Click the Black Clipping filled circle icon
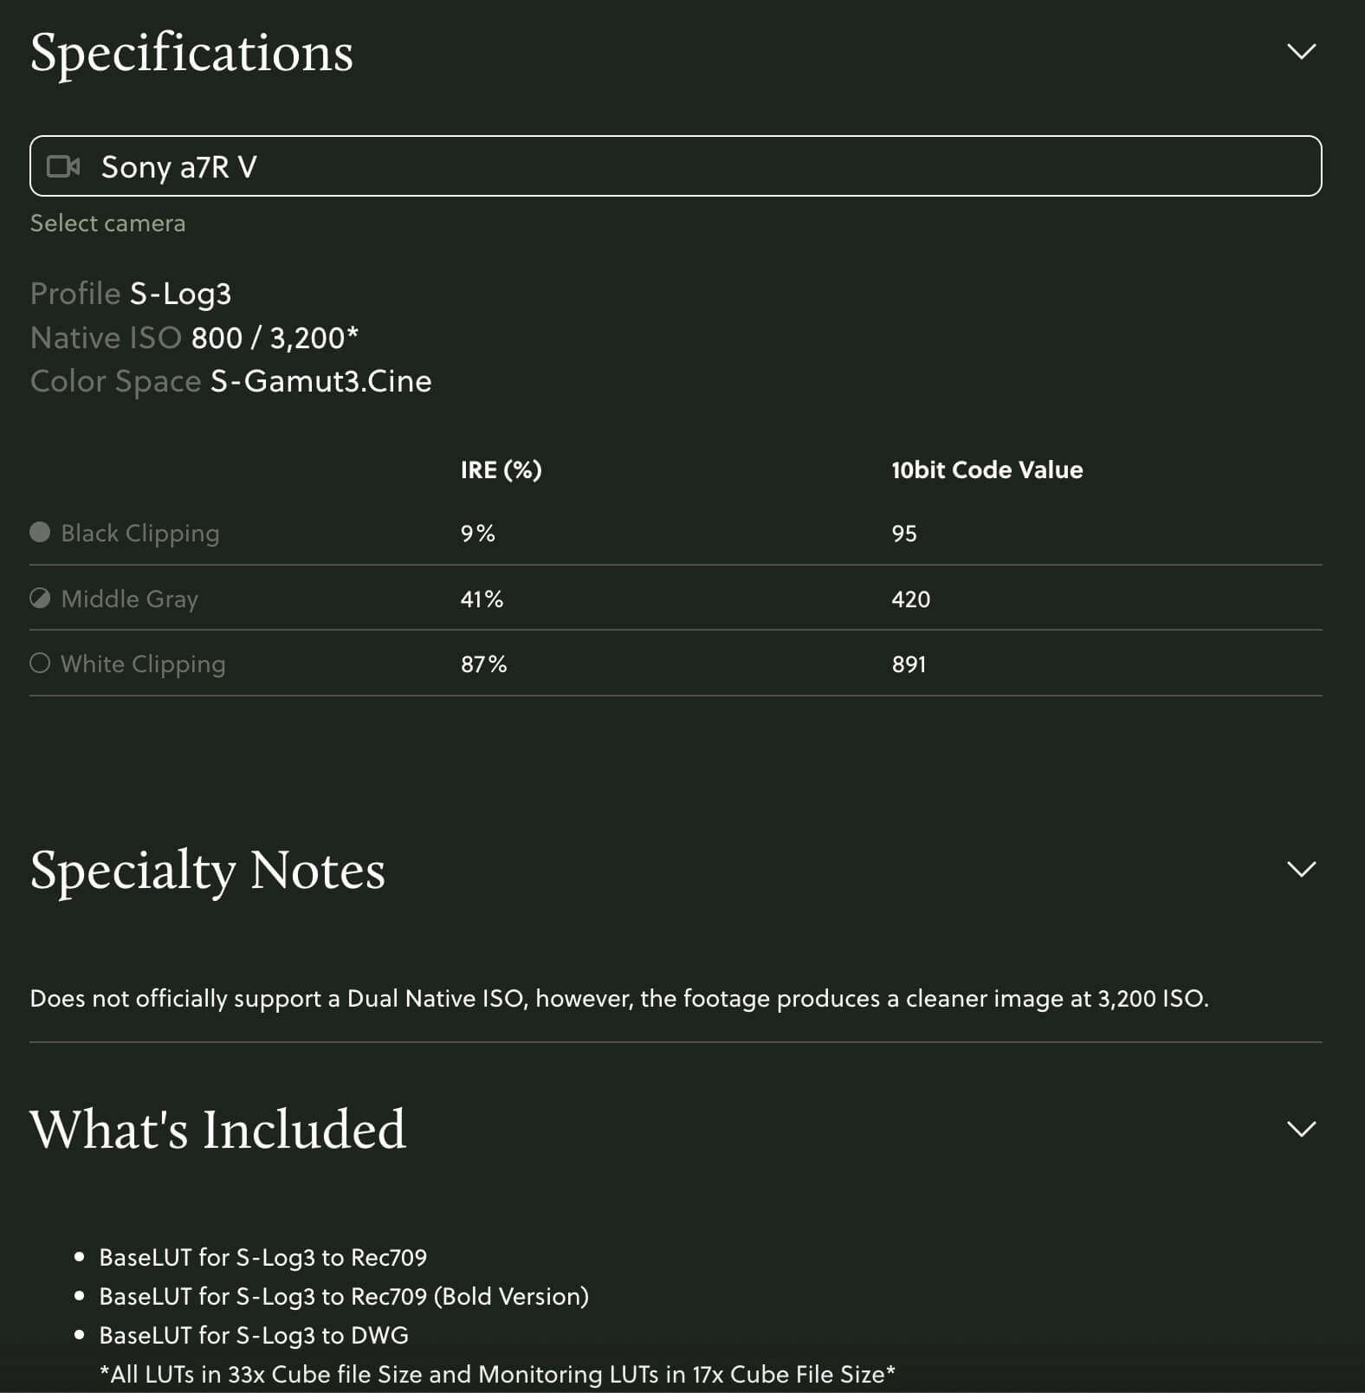 pos(40,532)
